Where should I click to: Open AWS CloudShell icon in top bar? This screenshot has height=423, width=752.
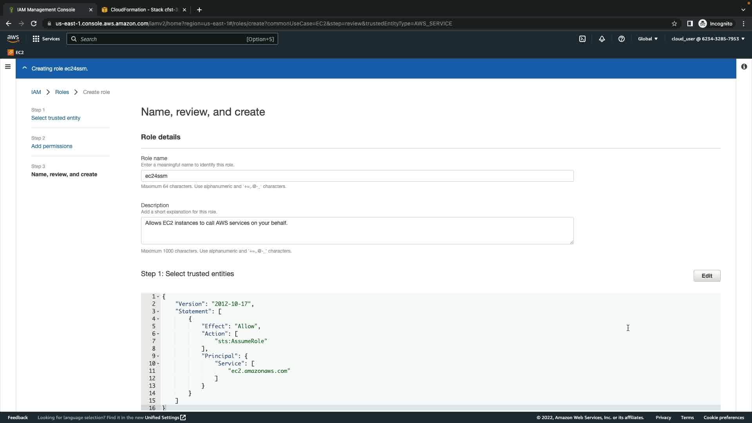pos(582,39)
